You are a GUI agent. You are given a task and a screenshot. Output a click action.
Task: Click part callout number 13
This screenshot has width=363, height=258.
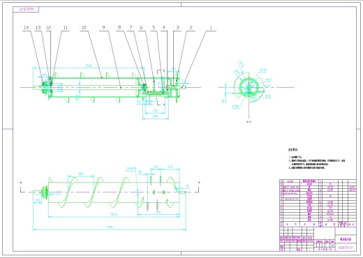pos(38,27)
